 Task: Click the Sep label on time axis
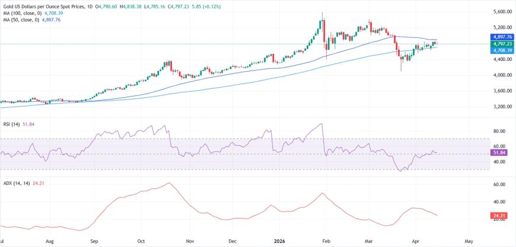(95, 242)
